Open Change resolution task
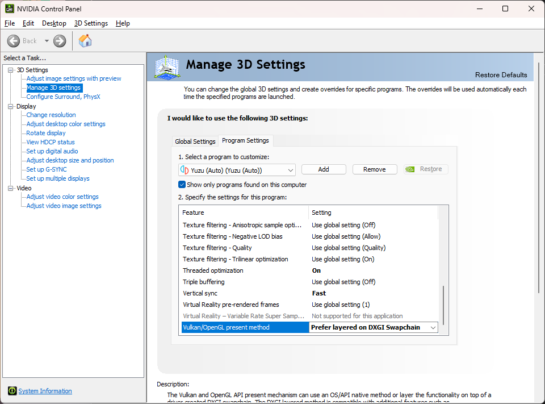 51,115
